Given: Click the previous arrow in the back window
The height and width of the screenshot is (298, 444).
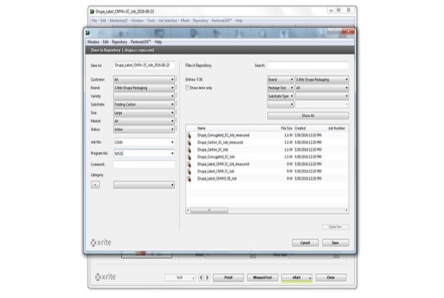Looking at the screenshot, I should pos(201,278).
